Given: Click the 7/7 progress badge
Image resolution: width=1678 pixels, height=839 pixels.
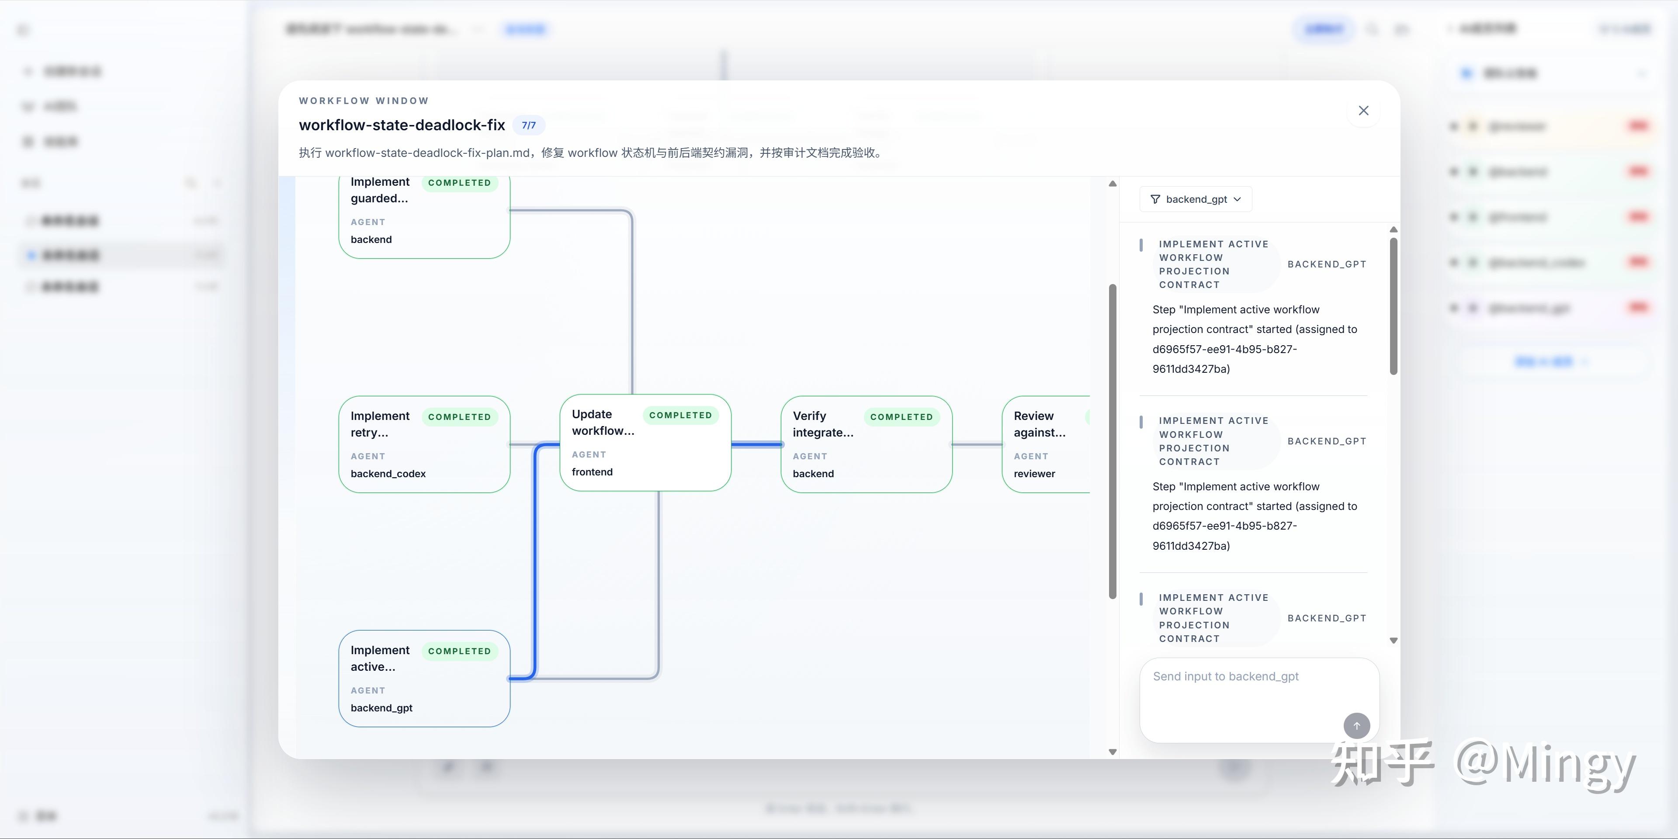Looking at the screenshot, I should 529,125.
